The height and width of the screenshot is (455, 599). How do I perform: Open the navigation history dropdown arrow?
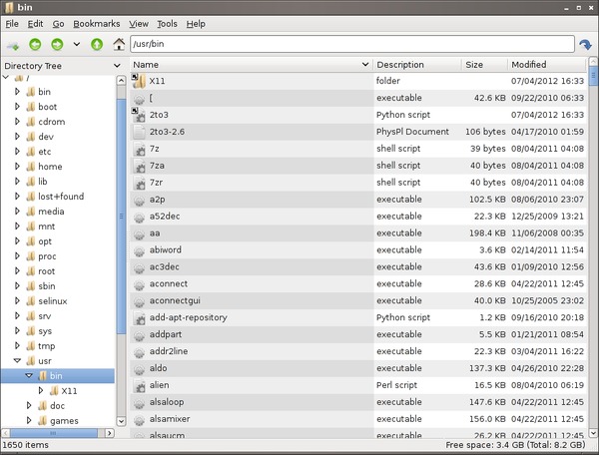pos(77,45)
